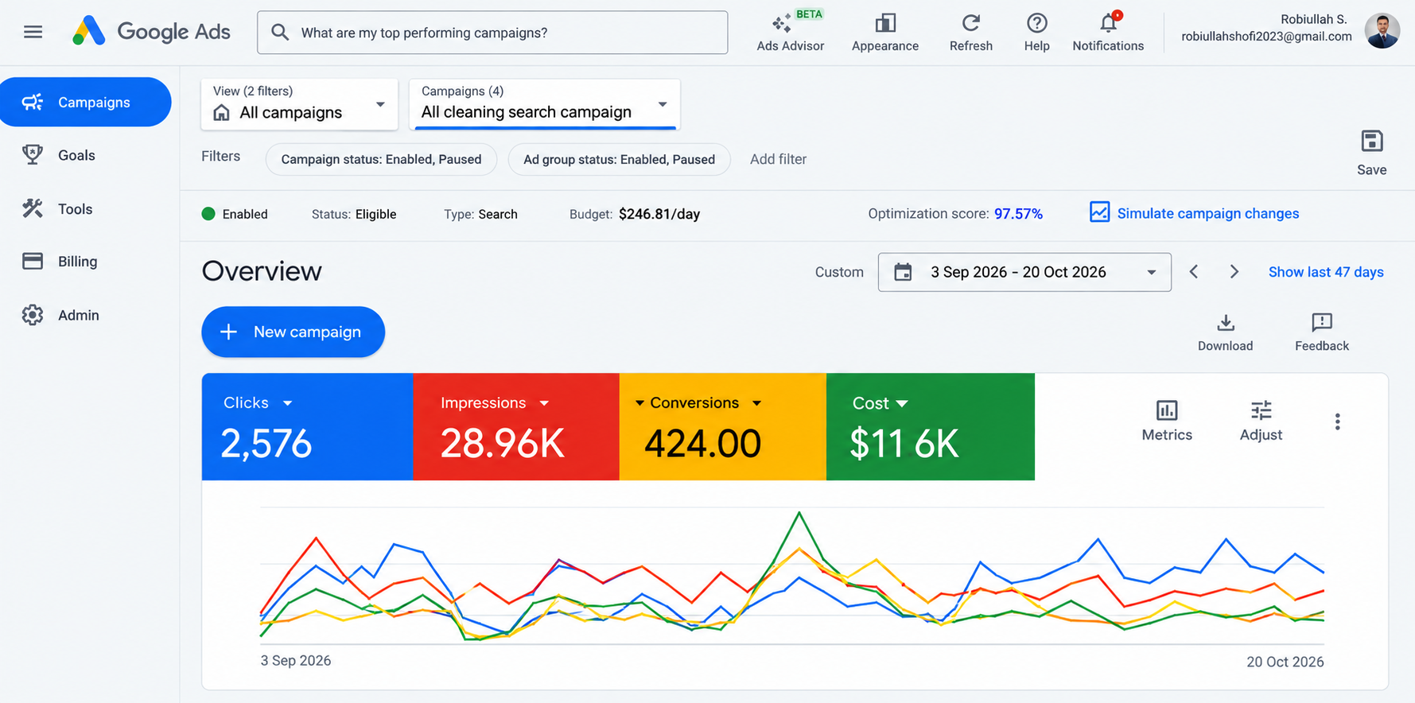Open the Help menu
1415x703 pixels.
coord(1036,32)
